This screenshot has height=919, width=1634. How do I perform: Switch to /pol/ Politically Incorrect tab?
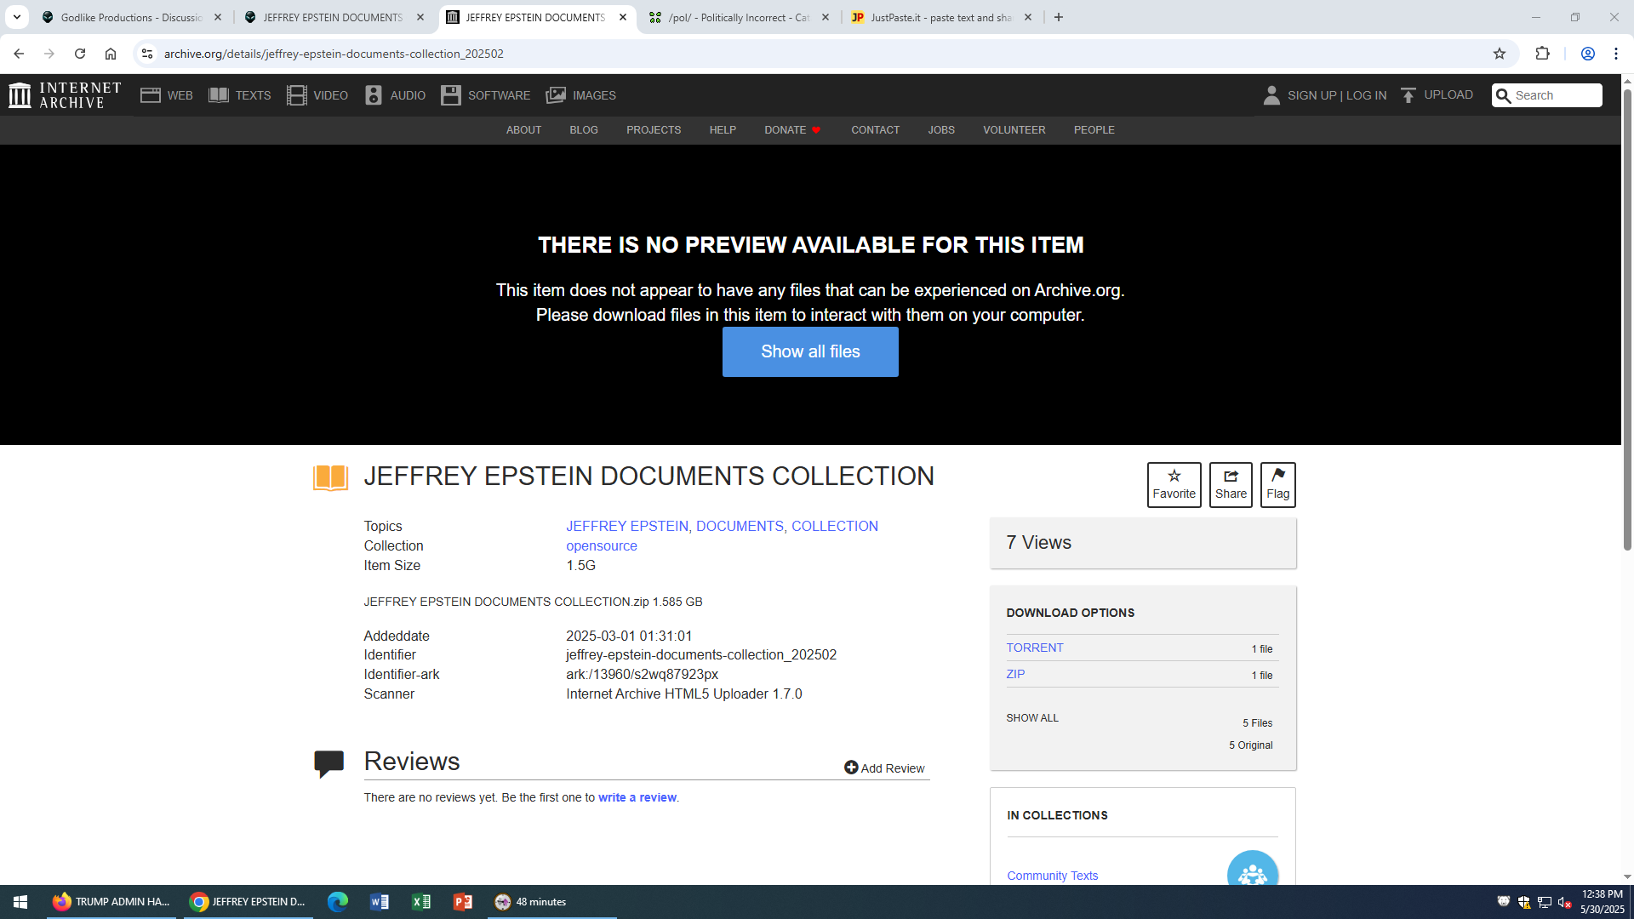[739, 17]
